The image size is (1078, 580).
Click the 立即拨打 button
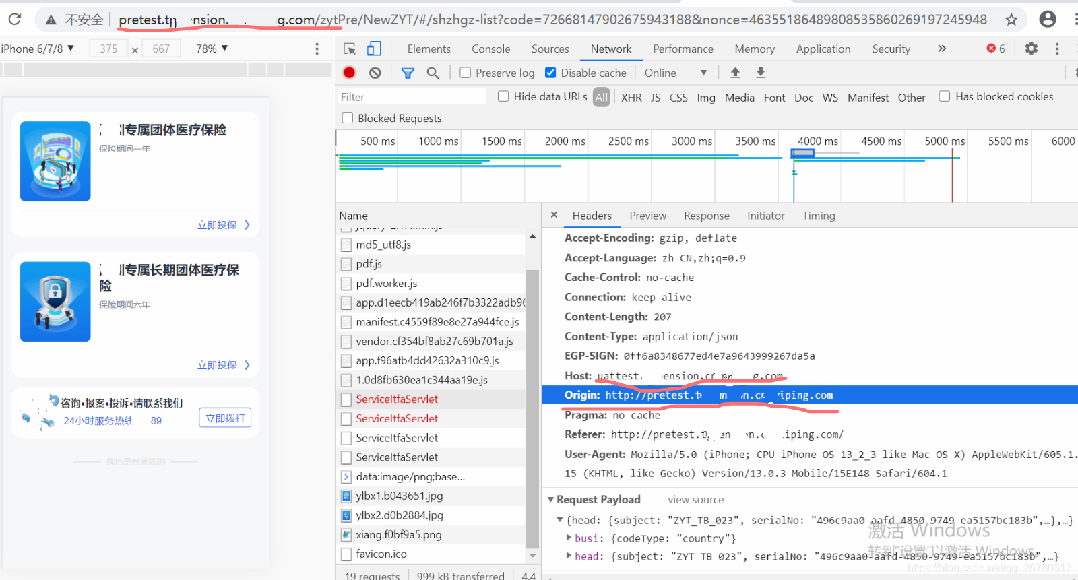(x=225, y=418)
